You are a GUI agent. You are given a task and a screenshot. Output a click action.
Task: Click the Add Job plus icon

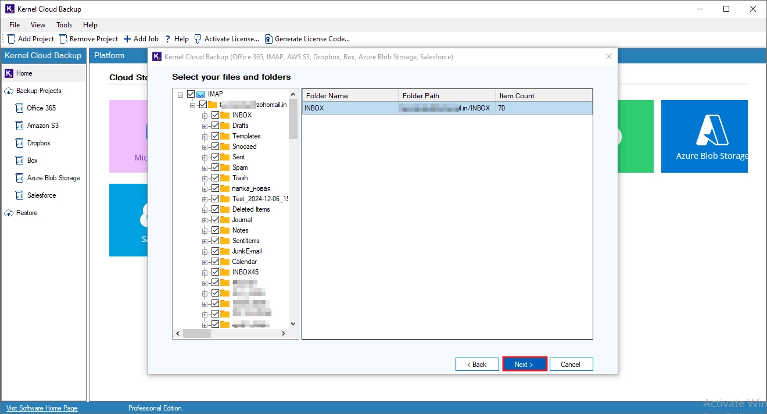[x=127, y=39]
